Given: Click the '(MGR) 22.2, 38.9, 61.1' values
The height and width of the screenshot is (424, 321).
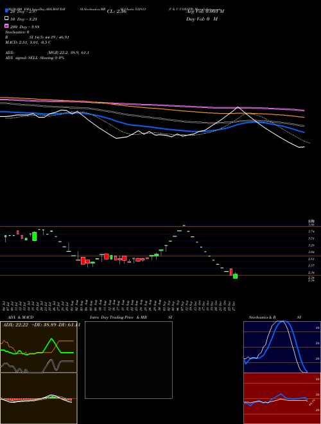Looking at the screenshot, I should tap(68, 53).
